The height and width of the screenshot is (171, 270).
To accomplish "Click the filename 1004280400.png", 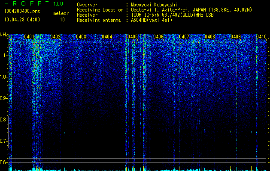I will [22, 11].
